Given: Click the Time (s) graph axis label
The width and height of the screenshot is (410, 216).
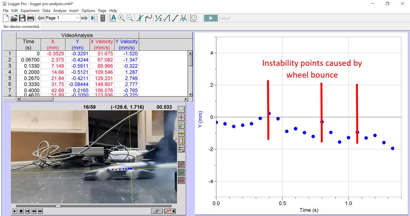Looking at the screenshot, I should (309, 210).
